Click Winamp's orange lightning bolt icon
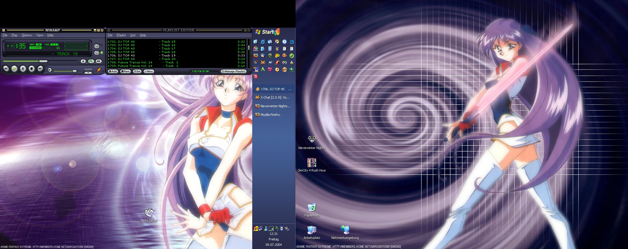Image resolution: width=628 pixels, height=249 pixels. (x=99, y=70)
